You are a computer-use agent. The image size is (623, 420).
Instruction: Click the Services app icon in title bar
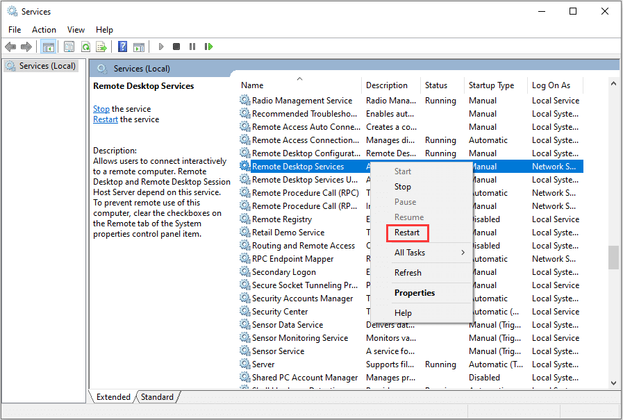point(13,12)
